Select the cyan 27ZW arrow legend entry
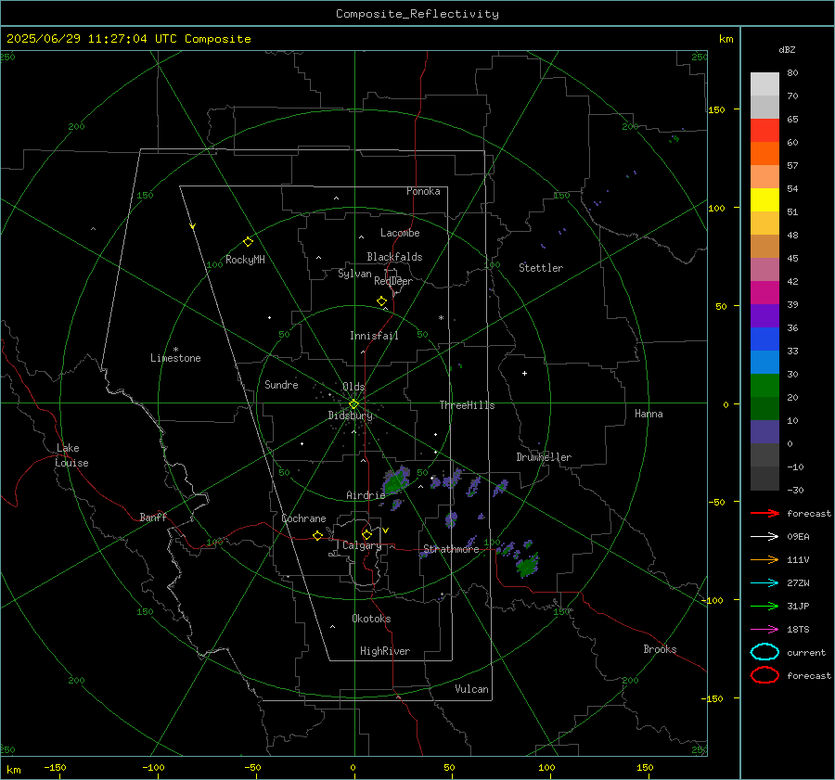The image size is (835, 780). (764, 583)
